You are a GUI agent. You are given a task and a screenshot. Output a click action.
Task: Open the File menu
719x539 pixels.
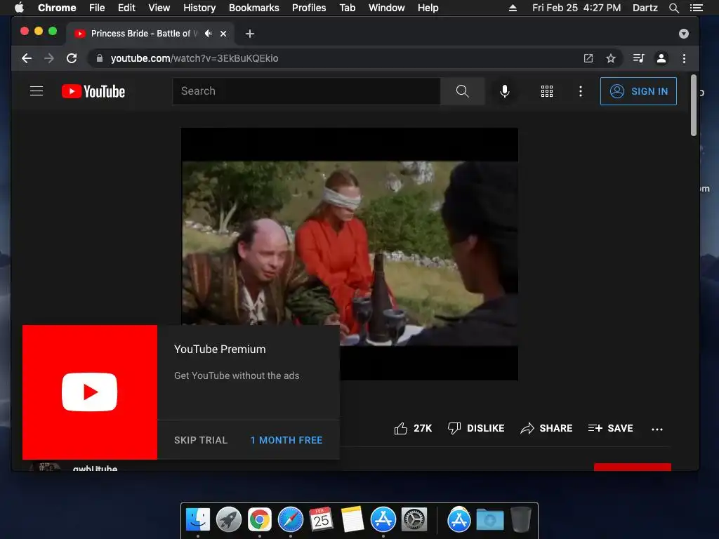(x=97, y=8)
